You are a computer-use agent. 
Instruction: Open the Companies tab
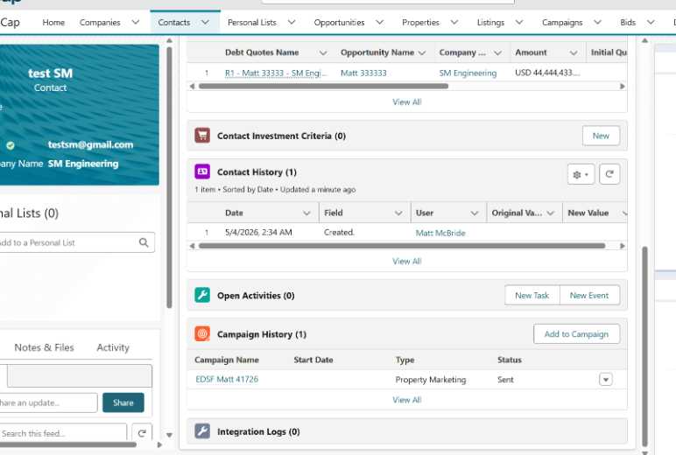pos(100,22)
